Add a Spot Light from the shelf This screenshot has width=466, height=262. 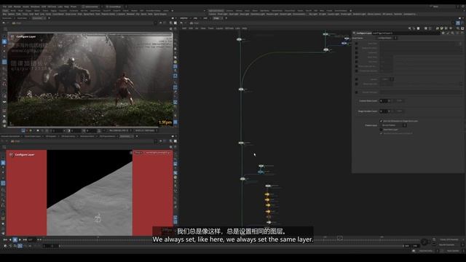(x=234, y=14)
